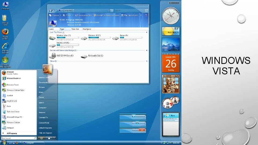Open the Computer desktop icon
258x145 pixels.
tap(5, 6)
